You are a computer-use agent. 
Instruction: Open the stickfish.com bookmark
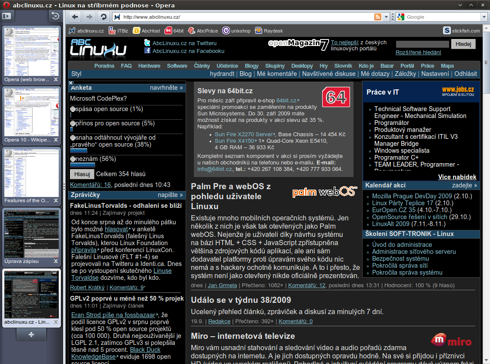[x=462, y=30]
